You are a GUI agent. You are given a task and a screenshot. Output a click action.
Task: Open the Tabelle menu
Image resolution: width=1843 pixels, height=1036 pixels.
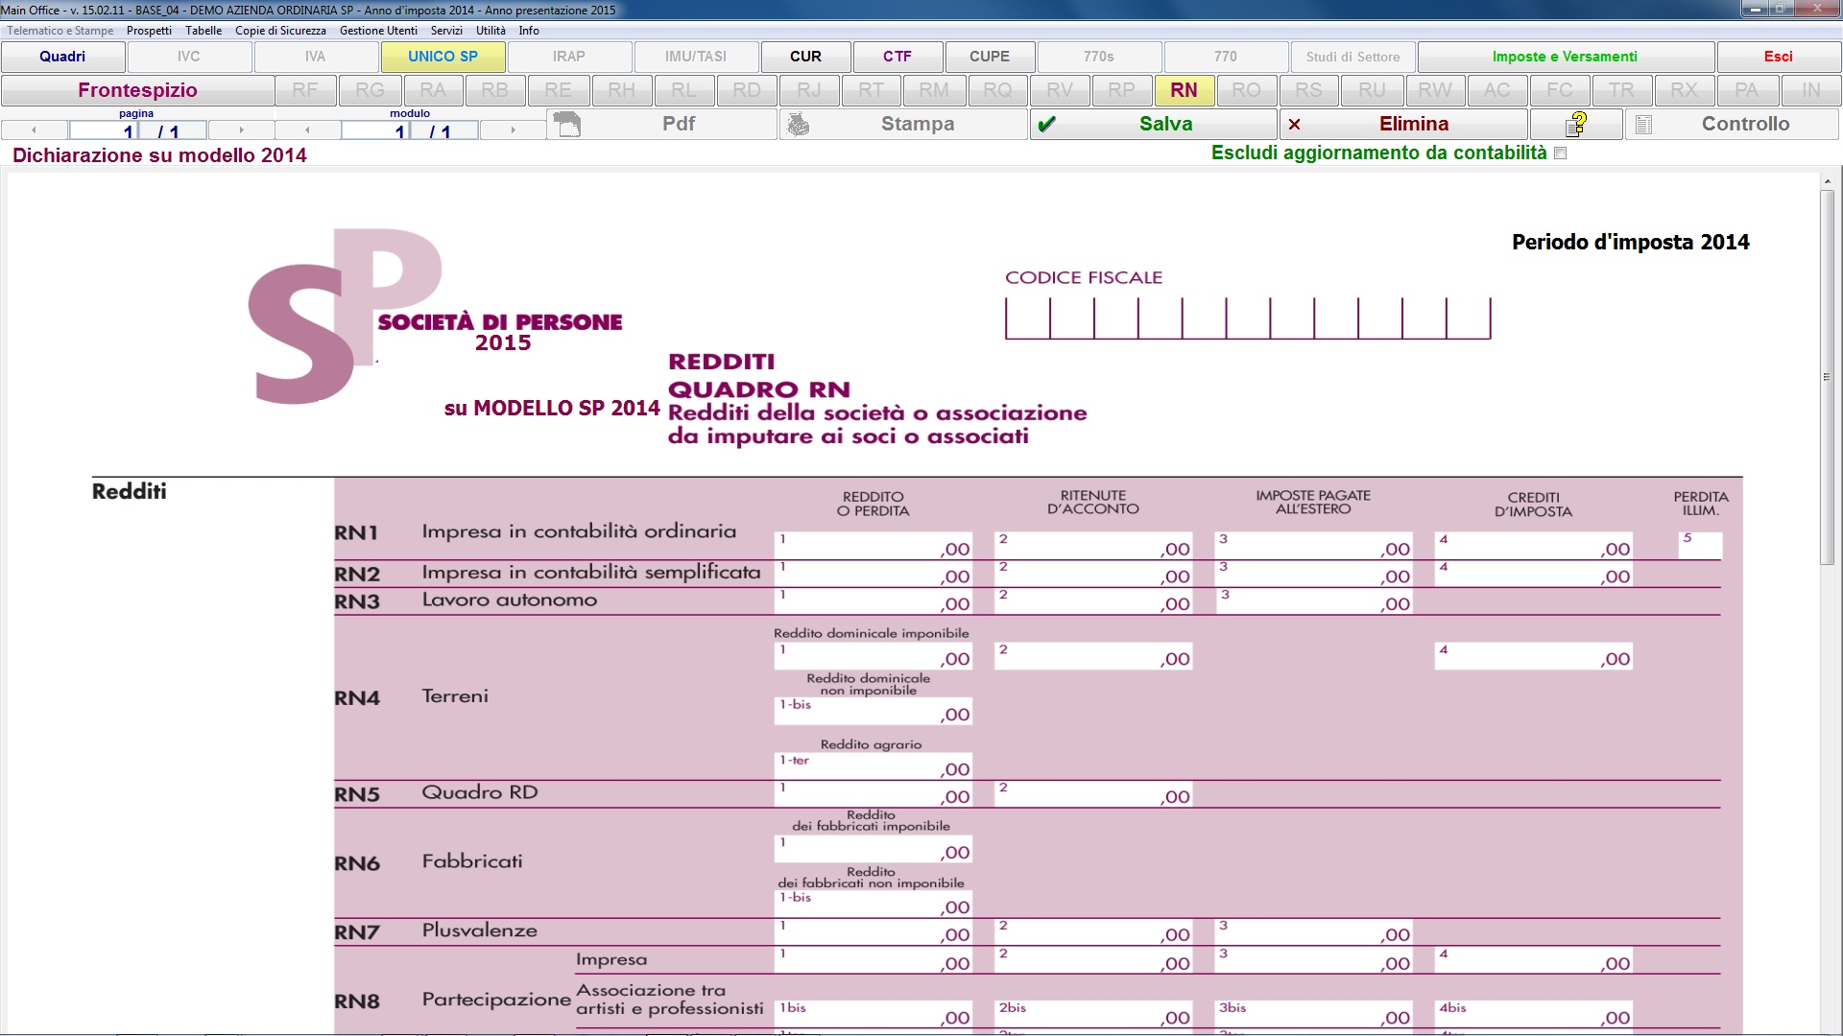tap(203, 31)
